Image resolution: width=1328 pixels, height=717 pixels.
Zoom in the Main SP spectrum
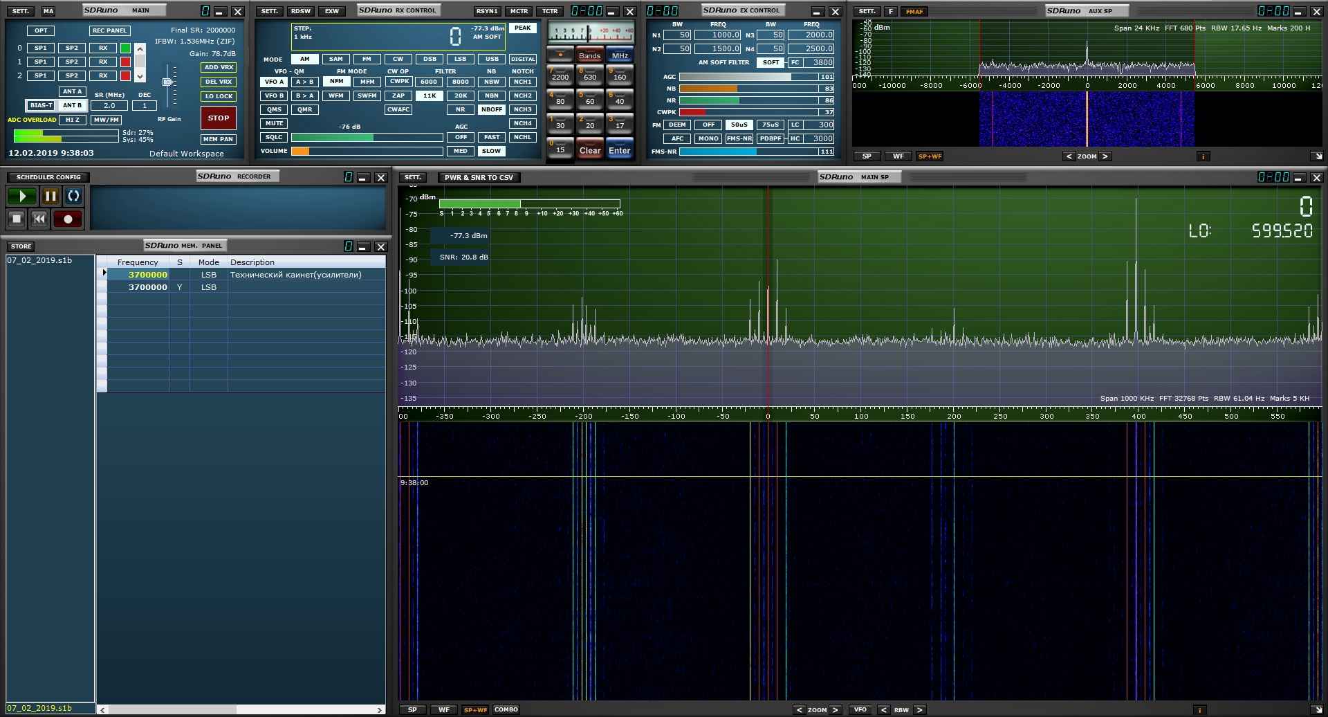coord(836,709)
